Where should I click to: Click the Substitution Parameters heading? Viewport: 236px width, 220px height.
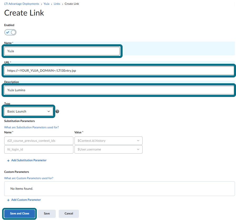tap(19, 121)
